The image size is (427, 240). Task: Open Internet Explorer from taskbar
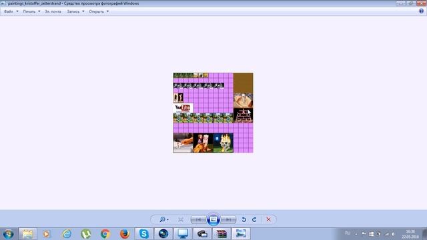tap(67, 234)
